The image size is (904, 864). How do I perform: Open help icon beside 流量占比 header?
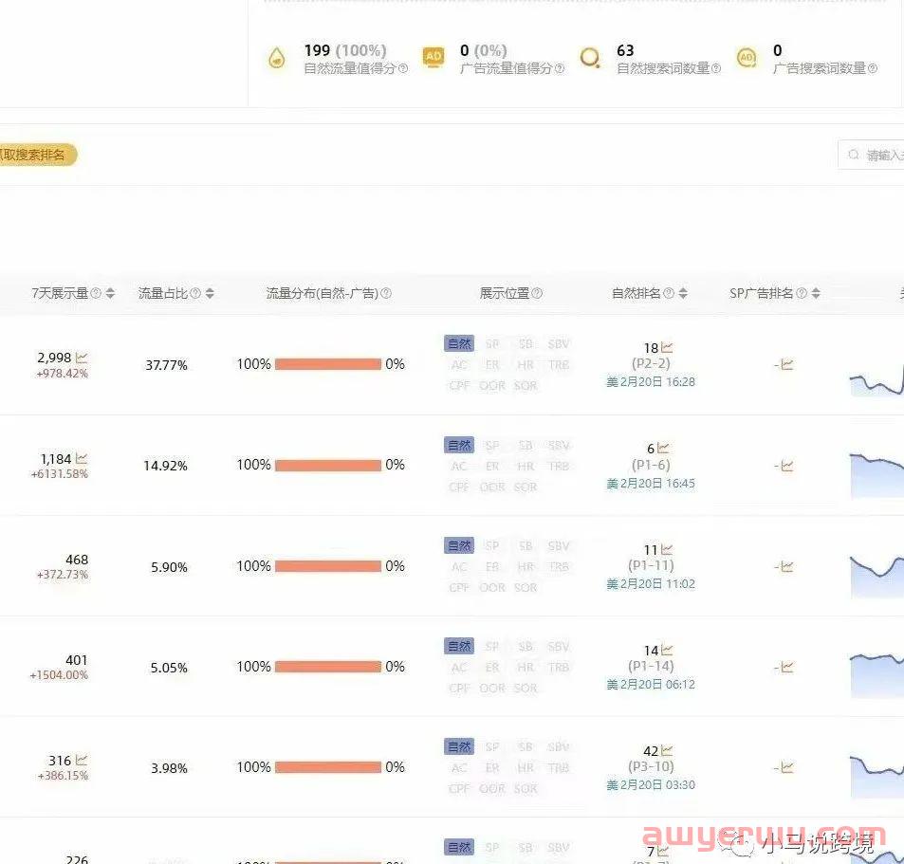tap(195, 293)
